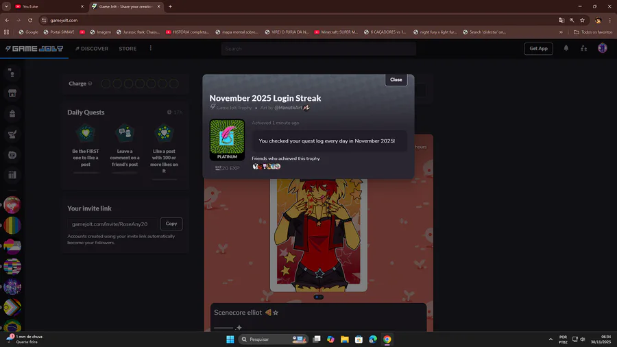Open the tab search dropdown arrow

[6, 6]
